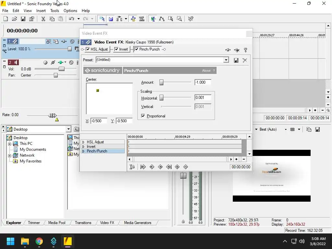The height and width of the screenshot is (249, 332).
Task: Jump to first keyframe
Action: point(143,167)
